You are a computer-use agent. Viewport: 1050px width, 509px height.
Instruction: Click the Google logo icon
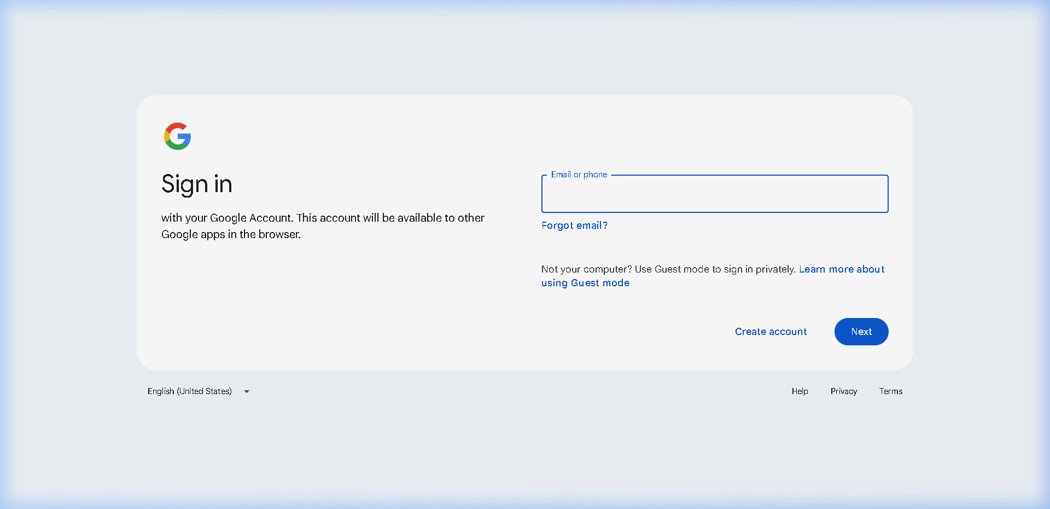(x=178, y=136)
